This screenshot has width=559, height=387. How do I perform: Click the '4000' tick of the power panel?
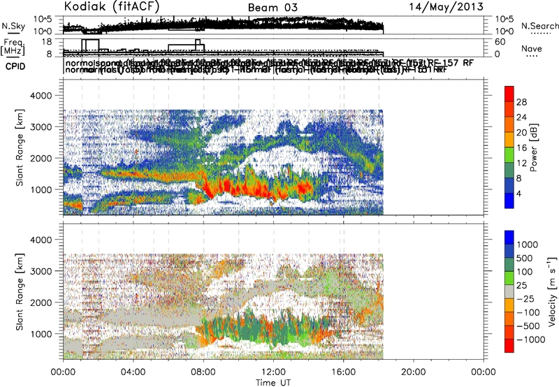pyautogui.click(x=43, y=96)
